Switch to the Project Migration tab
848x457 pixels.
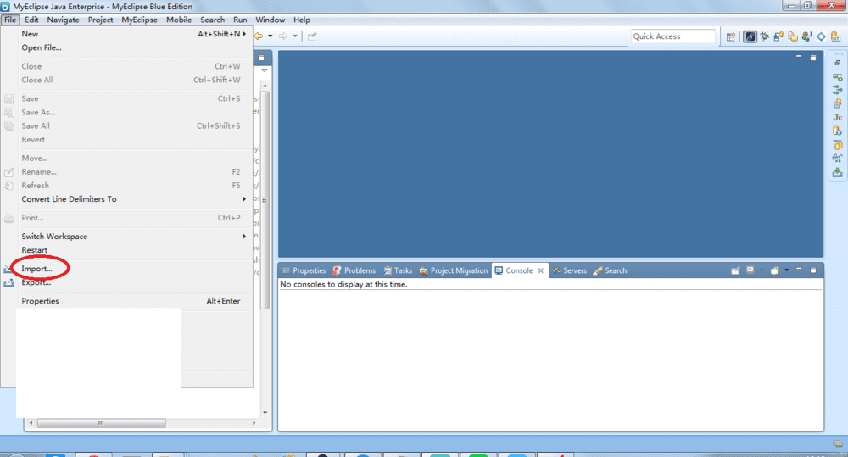click(454, 270)
